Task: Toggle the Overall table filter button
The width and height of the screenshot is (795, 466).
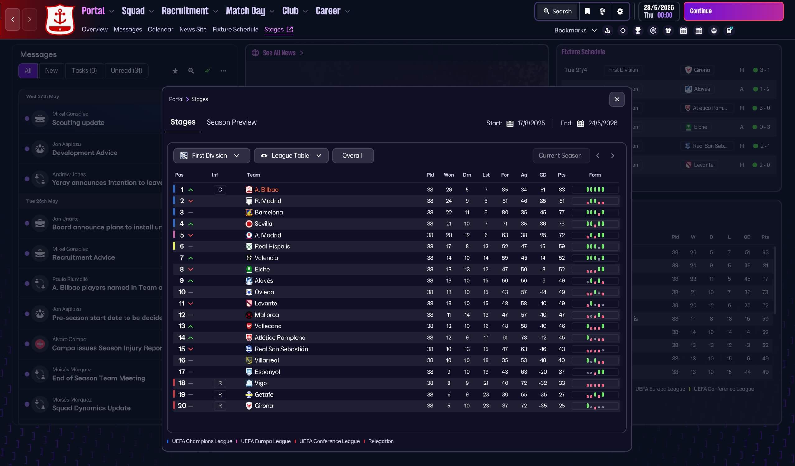Action: click(x=352, y=156)
